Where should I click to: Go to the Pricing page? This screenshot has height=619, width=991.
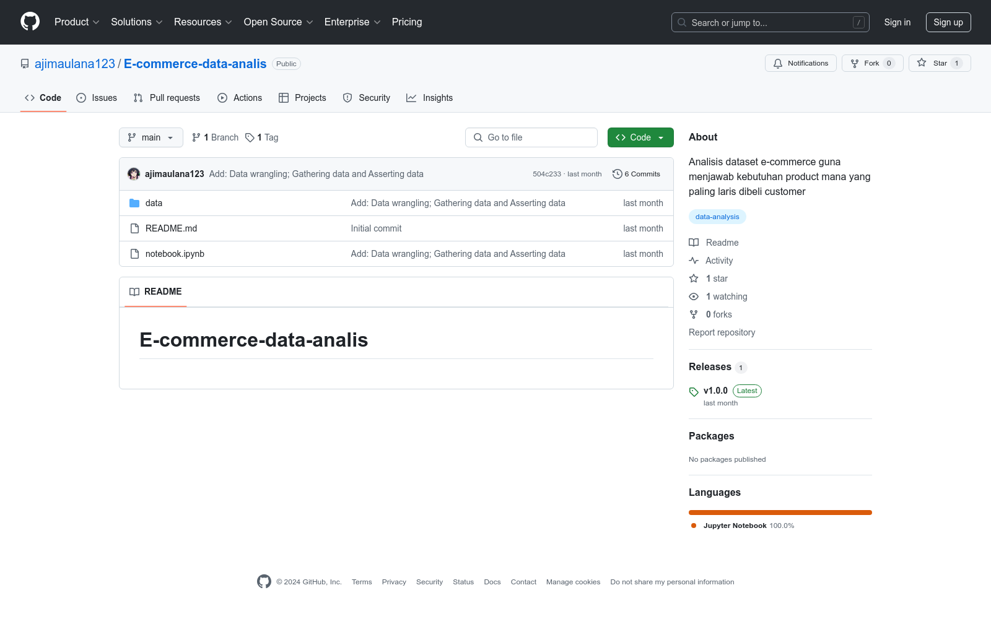[407, 22]
